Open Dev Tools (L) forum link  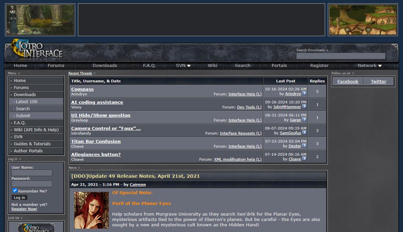pyautogui.click(x=249, y=107)
